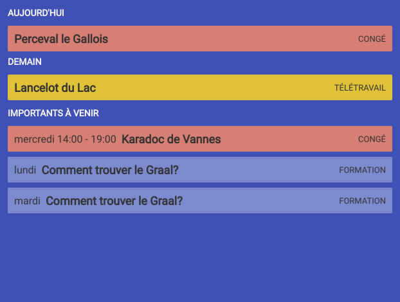The image size is (400, 302).
Task: Click the AUJOURD'HUI section header
Action: click(36, 13)
